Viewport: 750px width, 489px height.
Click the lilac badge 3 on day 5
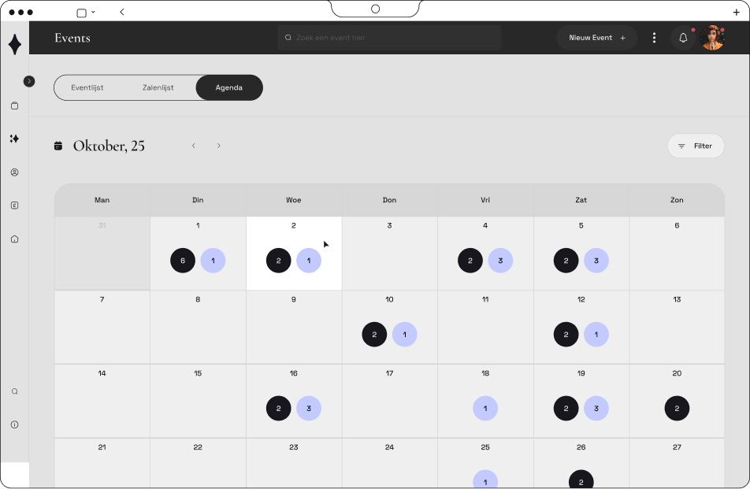(x=596, y=261)
